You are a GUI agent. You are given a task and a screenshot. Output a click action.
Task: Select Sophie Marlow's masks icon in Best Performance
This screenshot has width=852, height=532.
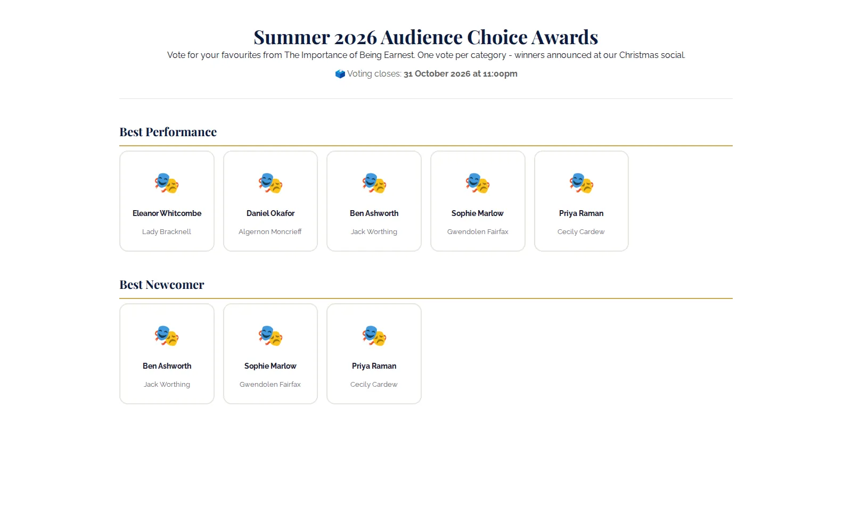point(478,183)
